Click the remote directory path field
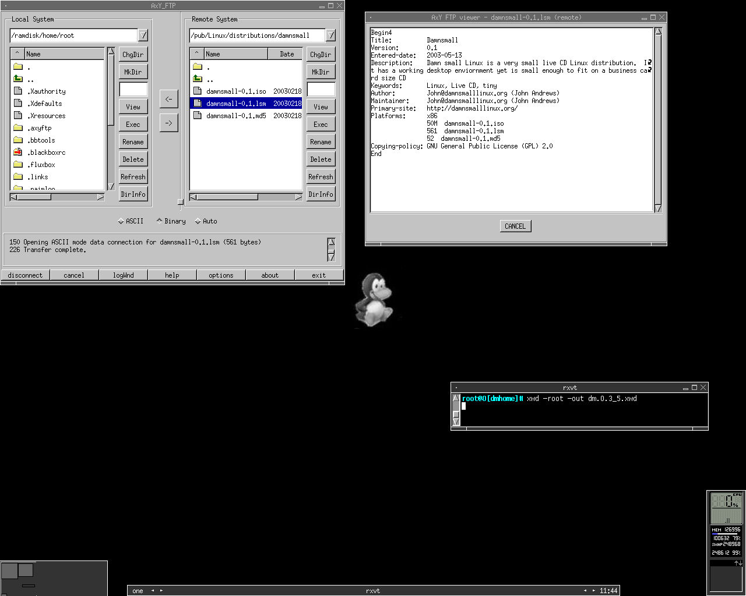Screen dimensions: 746x596 tap(257, 36)
